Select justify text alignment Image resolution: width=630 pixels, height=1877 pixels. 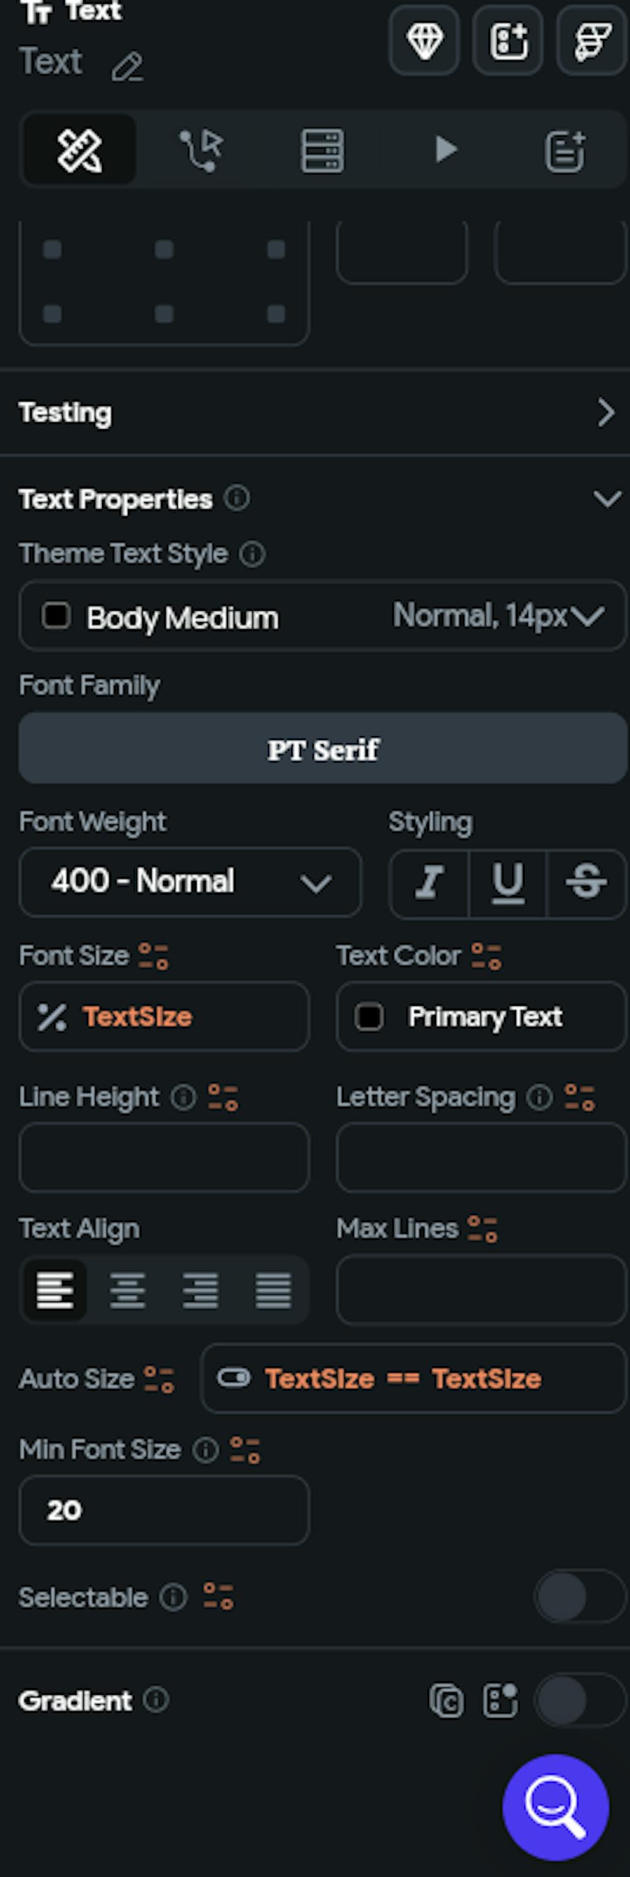[273, 1290]
